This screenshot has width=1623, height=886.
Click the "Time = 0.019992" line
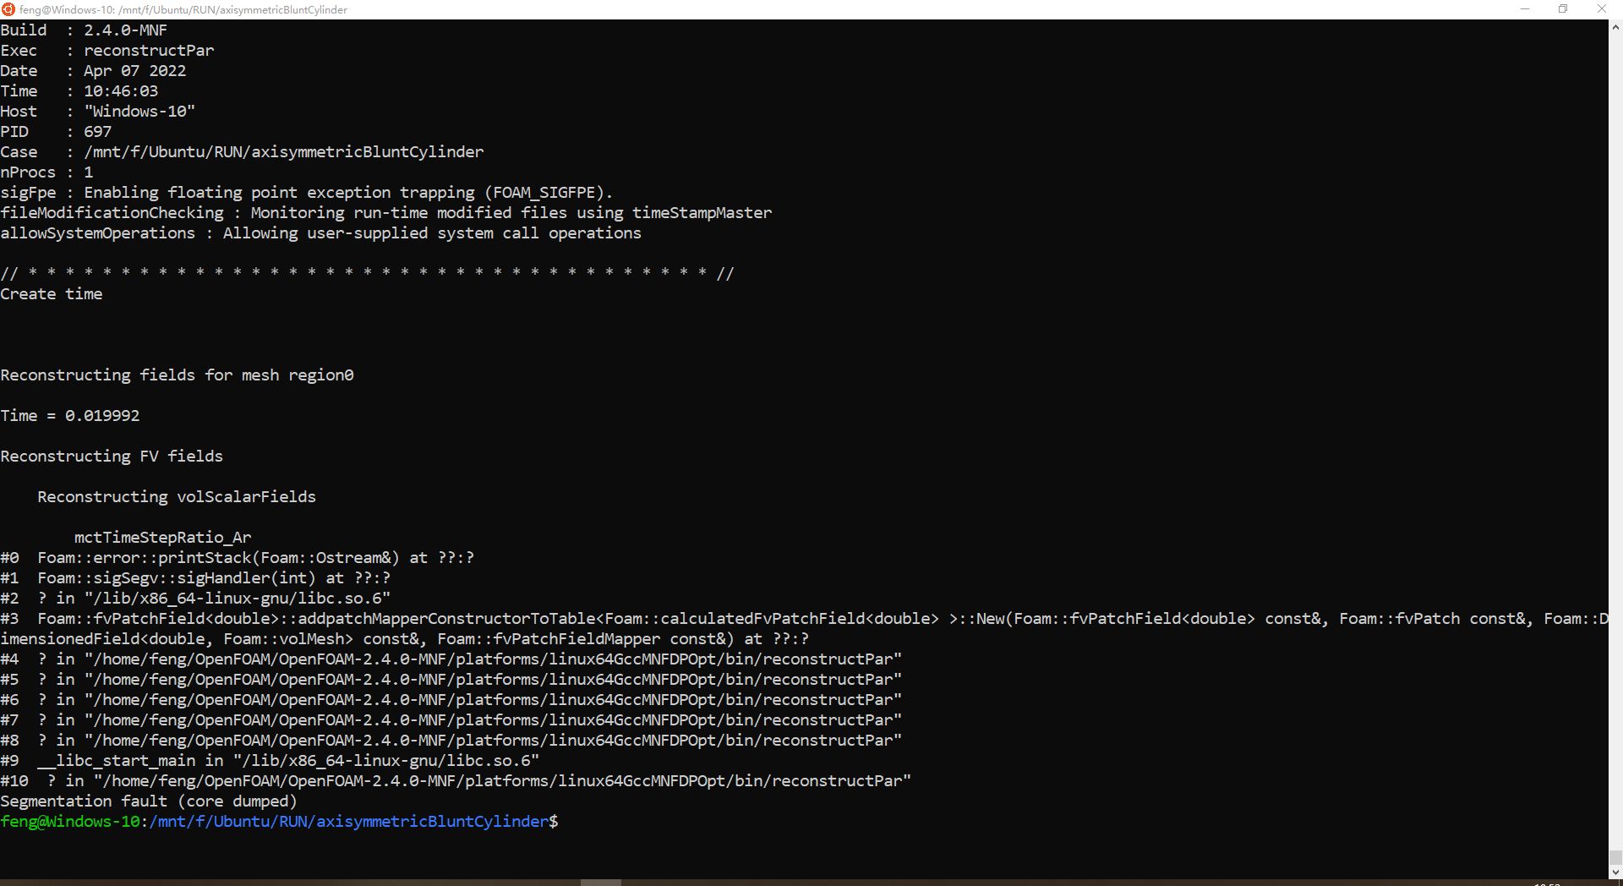(x=70, y=415)
